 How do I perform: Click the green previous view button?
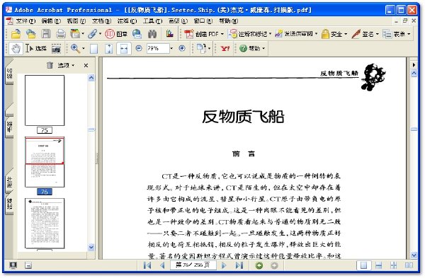click(x=259, y=265)
